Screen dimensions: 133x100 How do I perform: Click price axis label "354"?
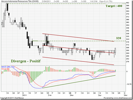click(x=127, y=25)
